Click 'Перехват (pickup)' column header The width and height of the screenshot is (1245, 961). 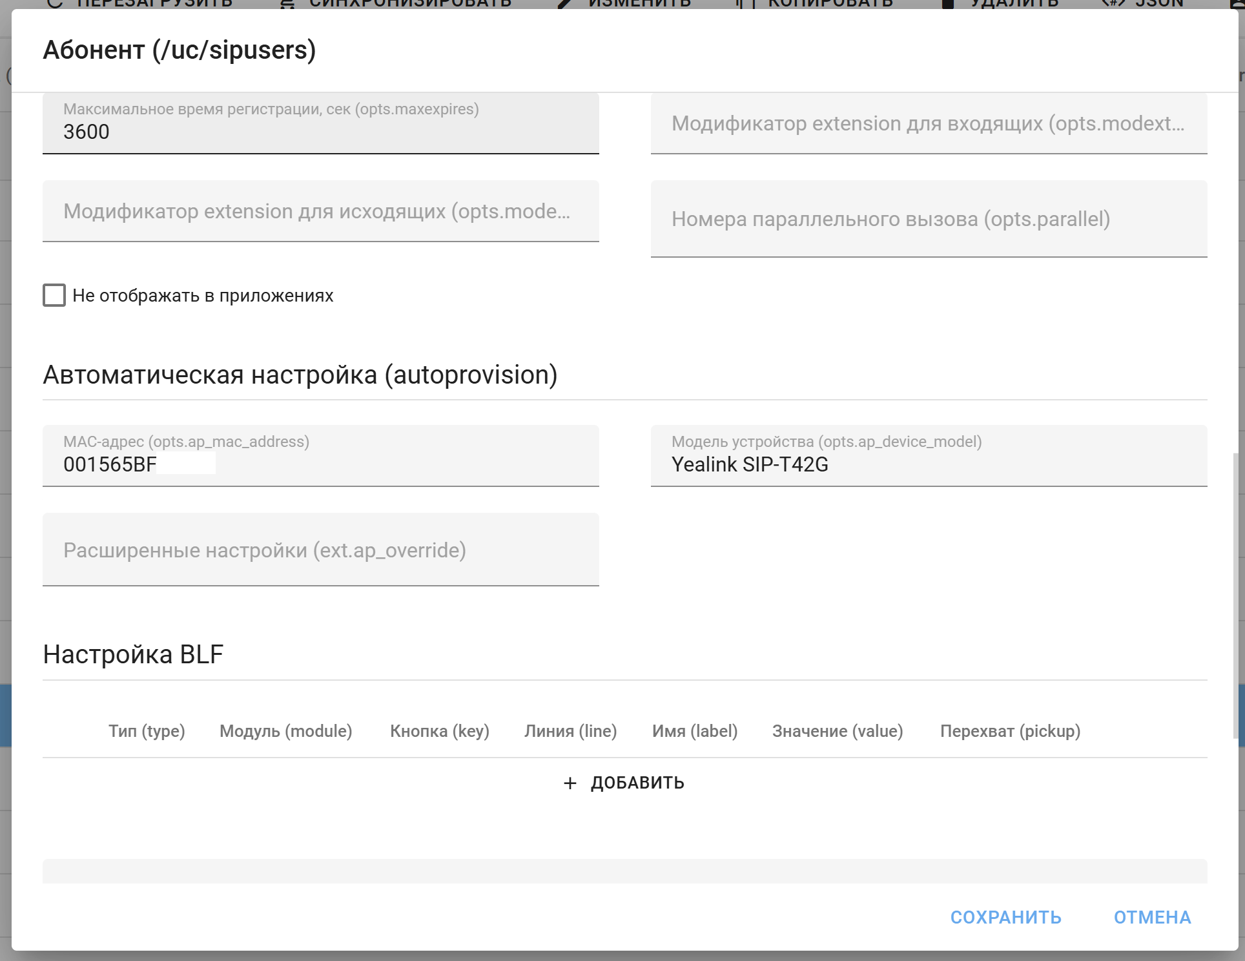pos(1010,731)
